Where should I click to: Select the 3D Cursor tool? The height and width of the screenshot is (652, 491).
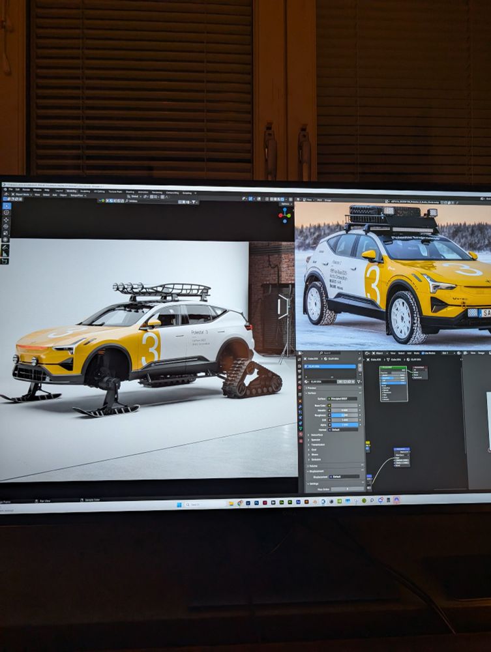7,213
